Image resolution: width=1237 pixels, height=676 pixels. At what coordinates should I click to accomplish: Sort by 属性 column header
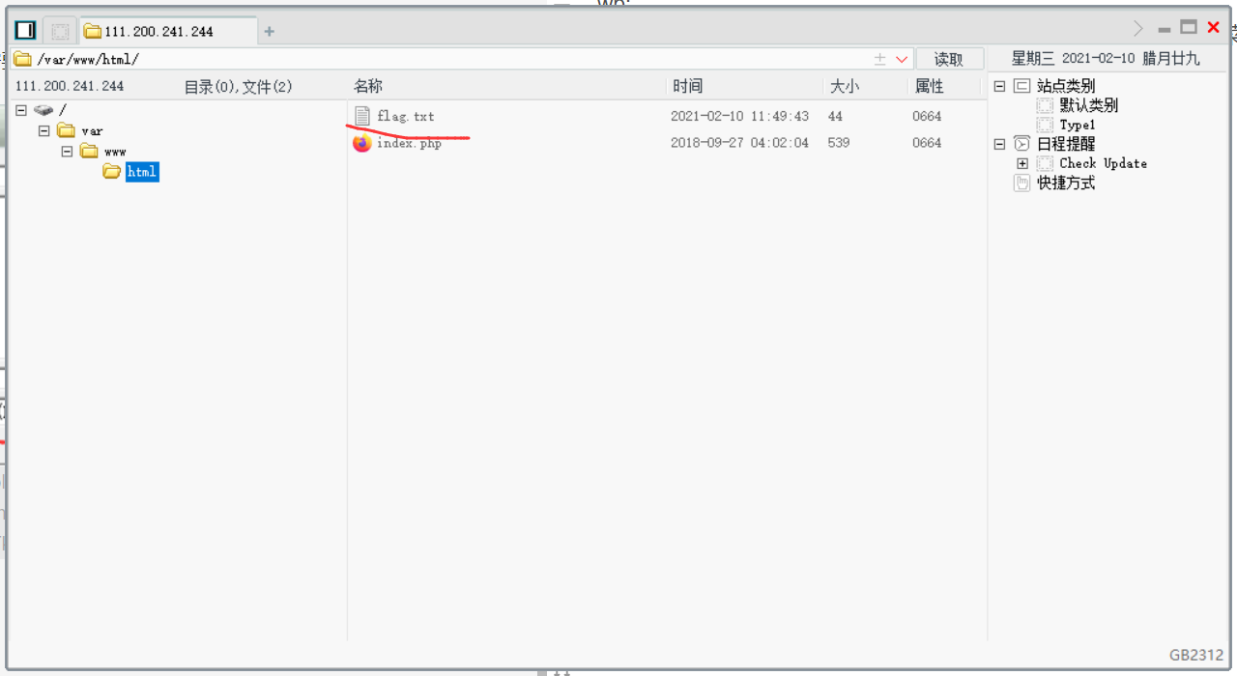(929, 86)
